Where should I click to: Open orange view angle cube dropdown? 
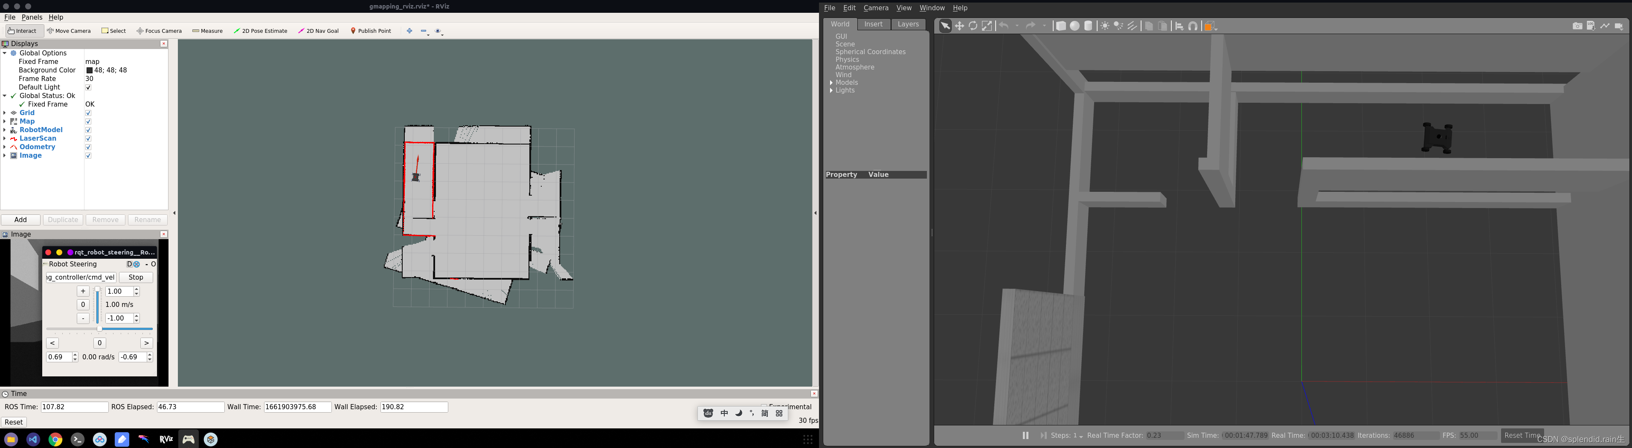(1210, 26)
